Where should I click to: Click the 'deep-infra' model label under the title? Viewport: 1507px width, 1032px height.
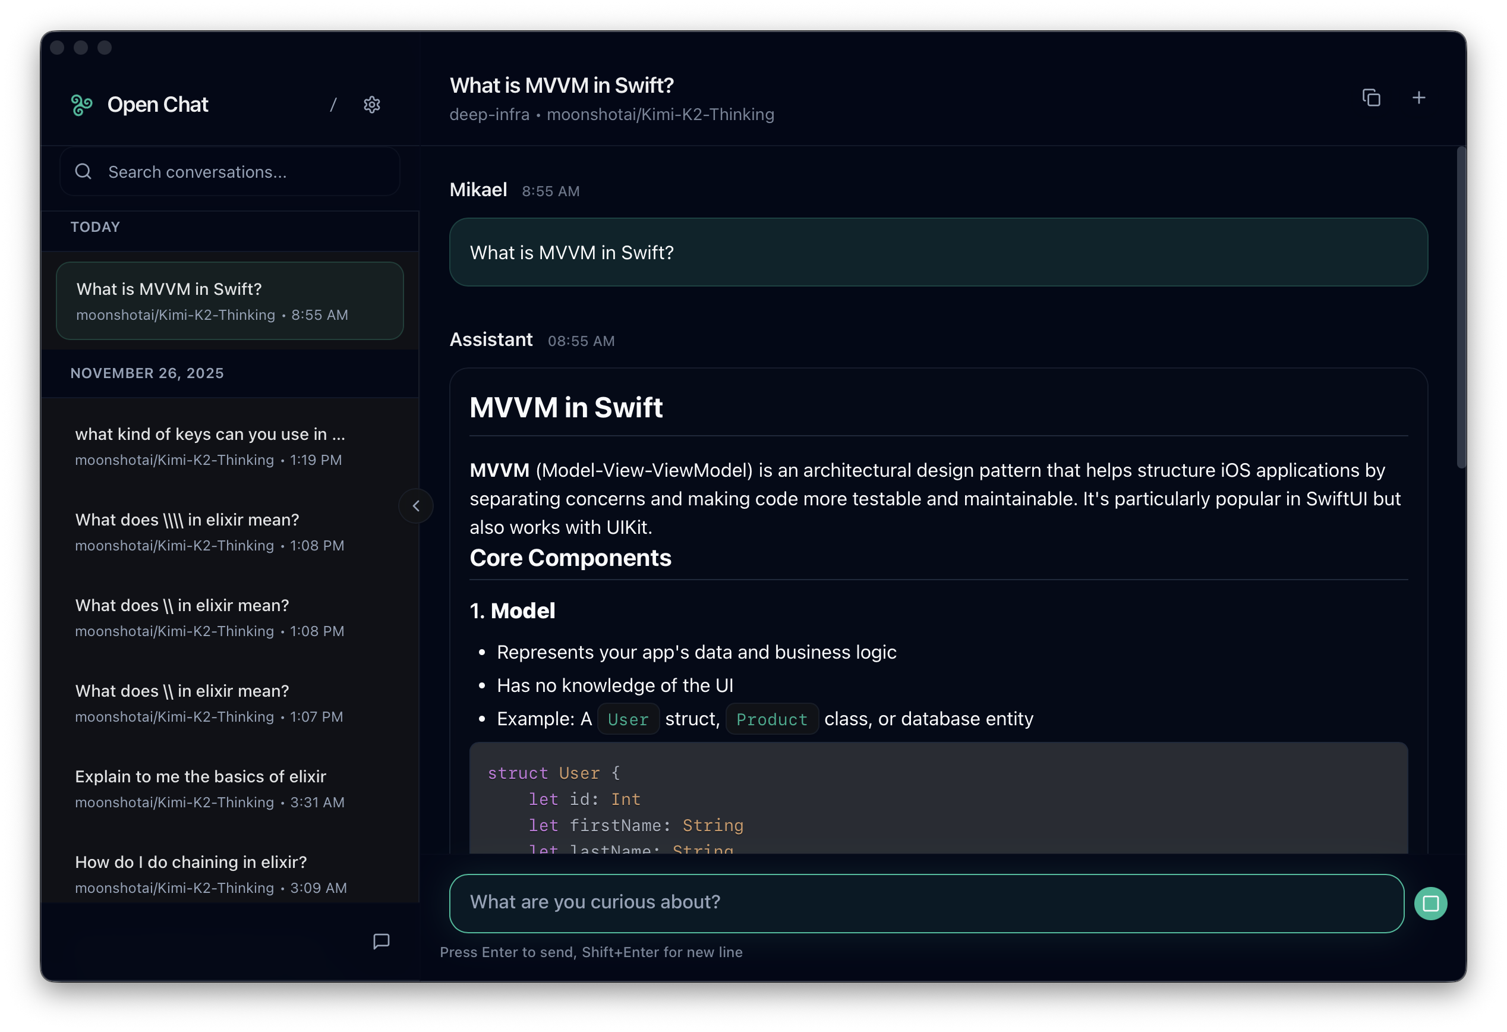(x=488, y=114)
